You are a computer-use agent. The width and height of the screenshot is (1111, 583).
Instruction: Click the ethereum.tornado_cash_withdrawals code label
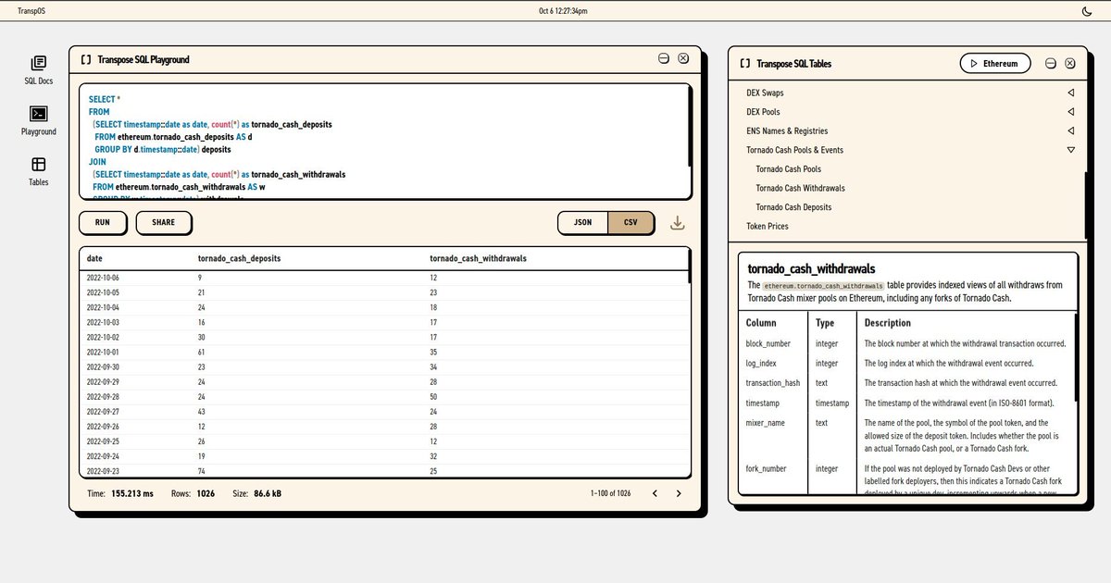[824, 286]
